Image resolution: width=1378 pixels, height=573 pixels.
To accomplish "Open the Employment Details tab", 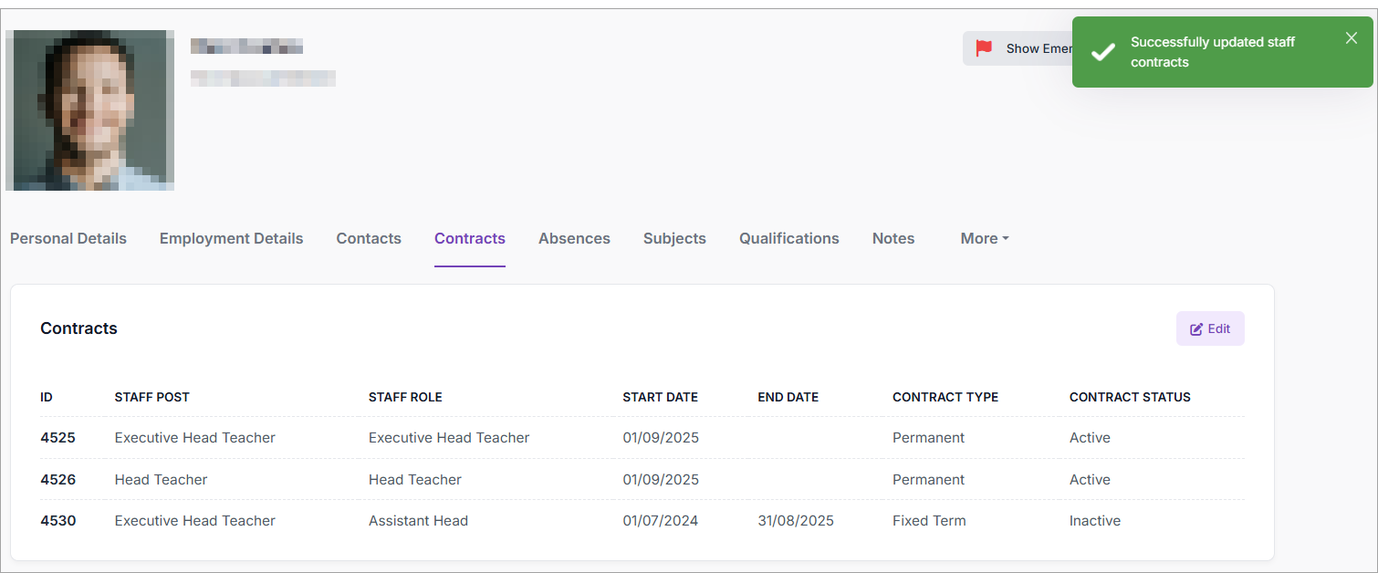I will [x=231, y=238].
